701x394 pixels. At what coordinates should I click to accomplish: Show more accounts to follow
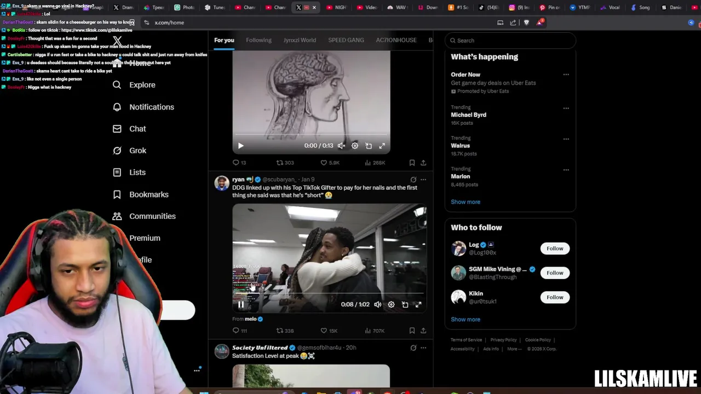466,320
